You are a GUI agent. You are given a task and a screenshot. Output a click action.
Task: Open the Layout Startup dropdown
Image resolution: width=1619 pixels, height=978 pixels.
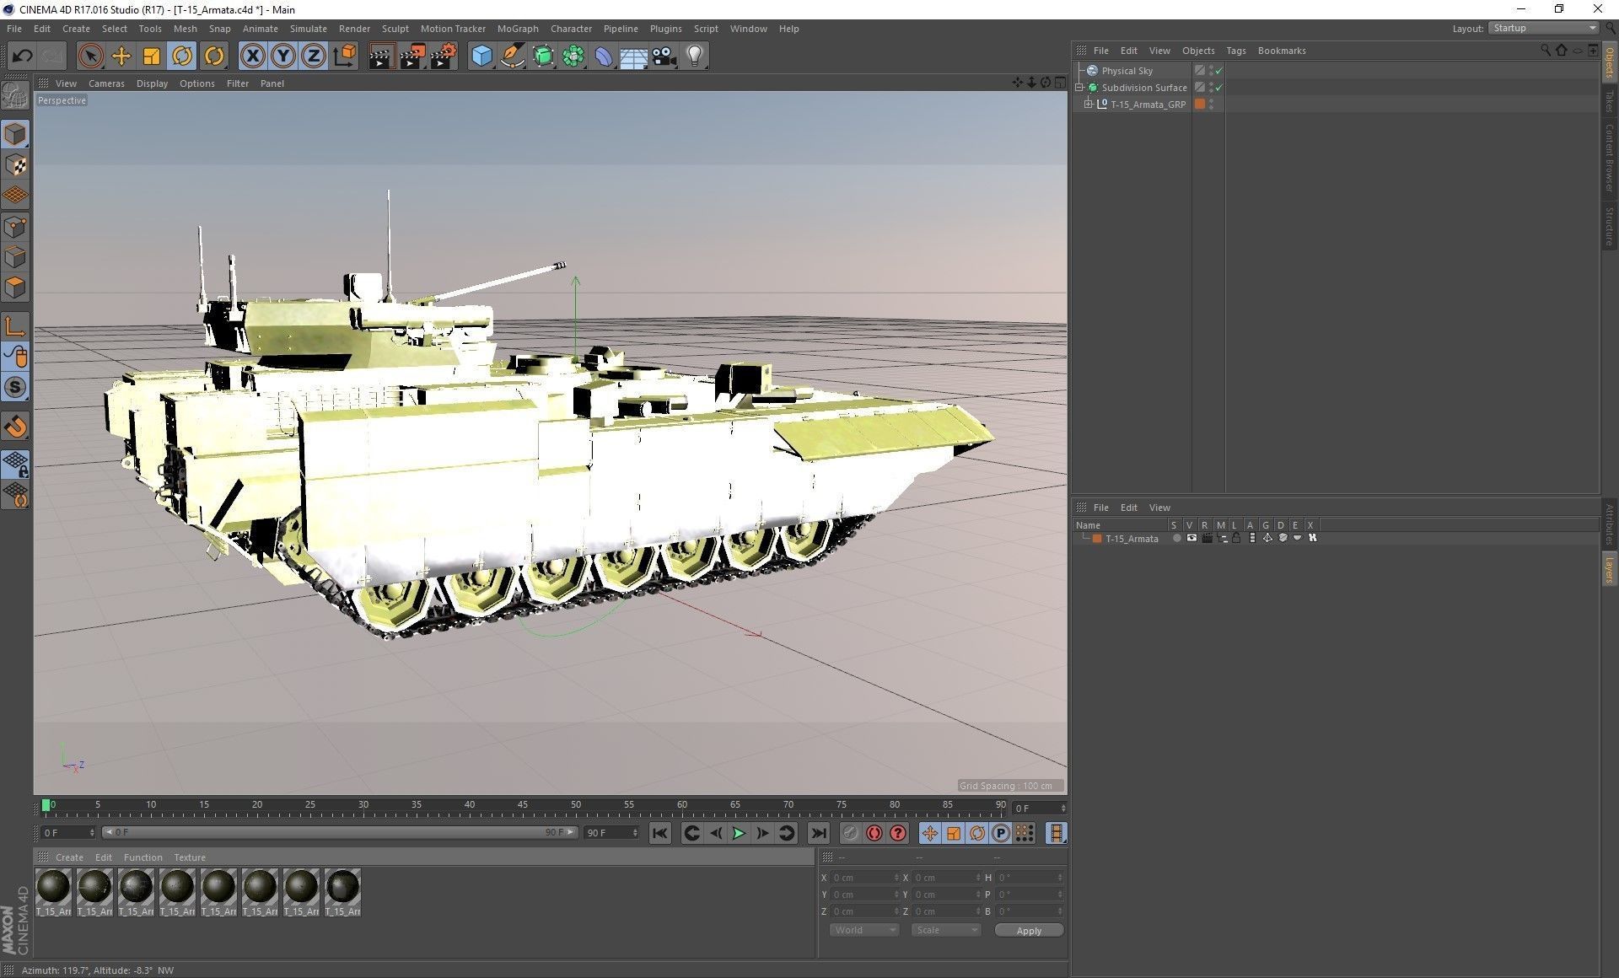(x=1543, y=28)
